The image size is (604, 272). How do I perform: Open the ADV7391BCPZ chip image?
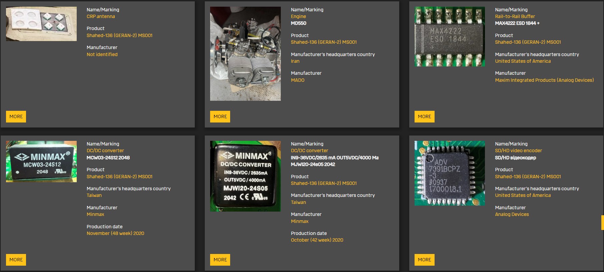[x=450, y=173]
